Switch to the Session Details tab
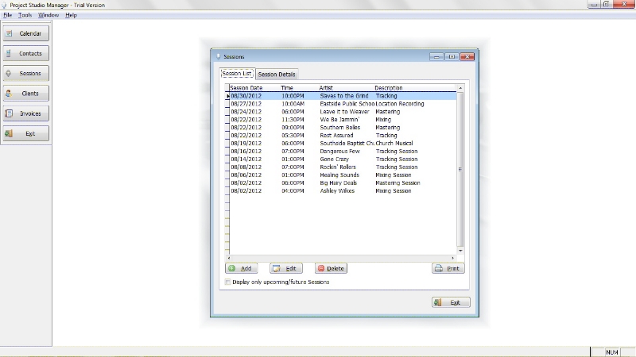The height and width of the screenshot is (357, 636). pos(277,74)
